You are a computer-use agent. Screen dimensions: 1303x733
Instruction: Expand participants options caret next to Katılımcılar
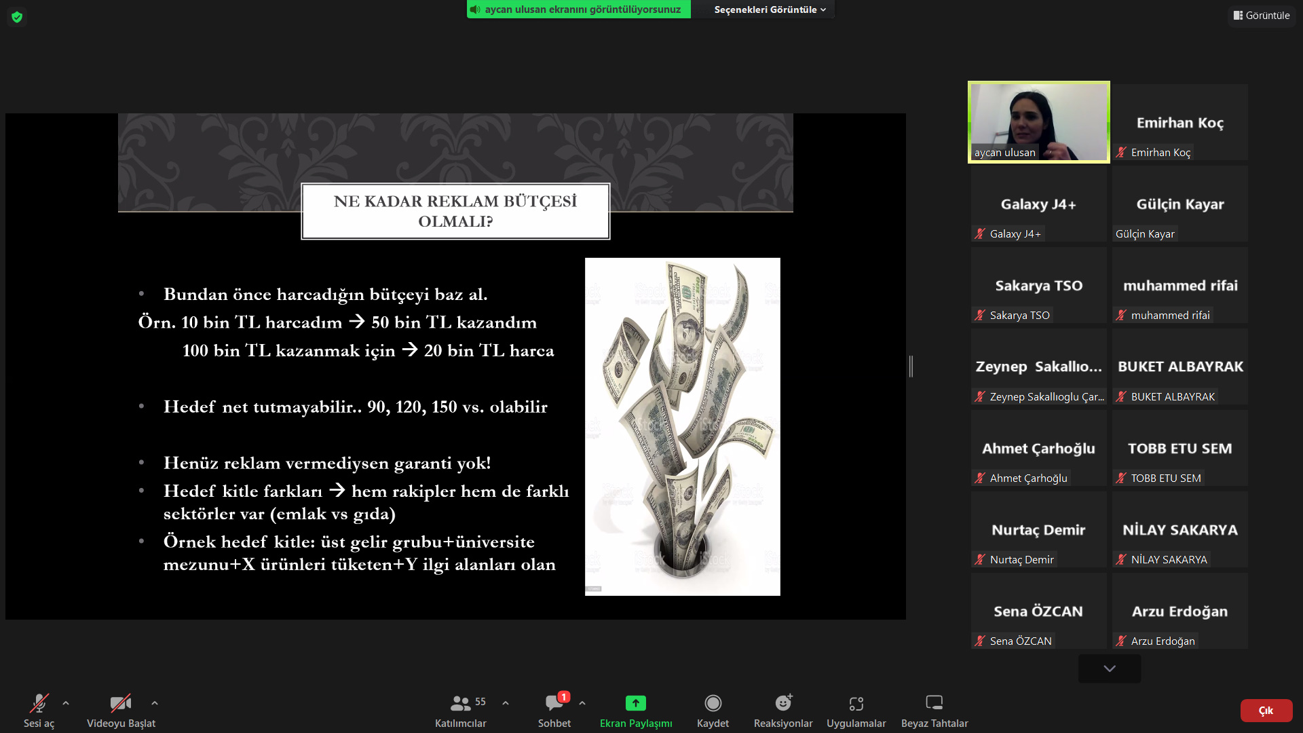point(506,703)
